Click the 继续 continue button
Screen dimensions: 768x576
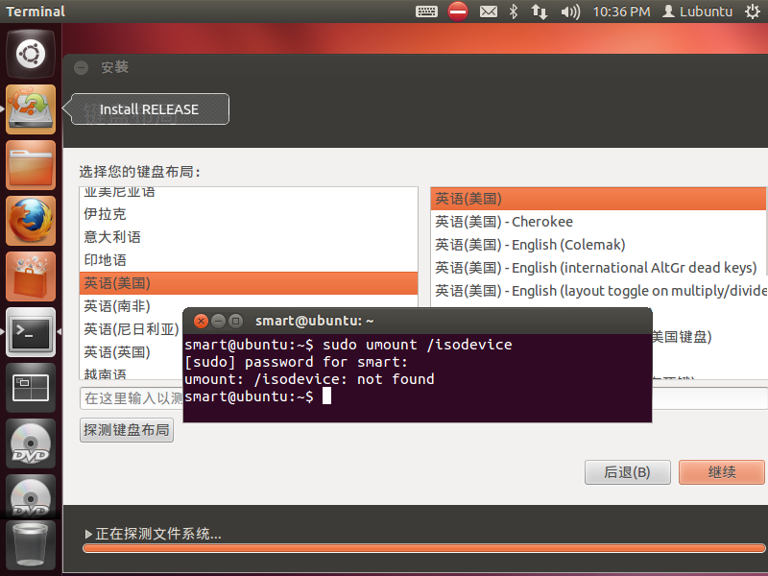click(x=722, y=472)
